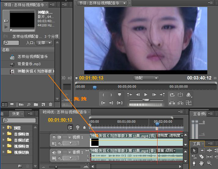Toggle track lock box for Video 1

tap(65, 137)
